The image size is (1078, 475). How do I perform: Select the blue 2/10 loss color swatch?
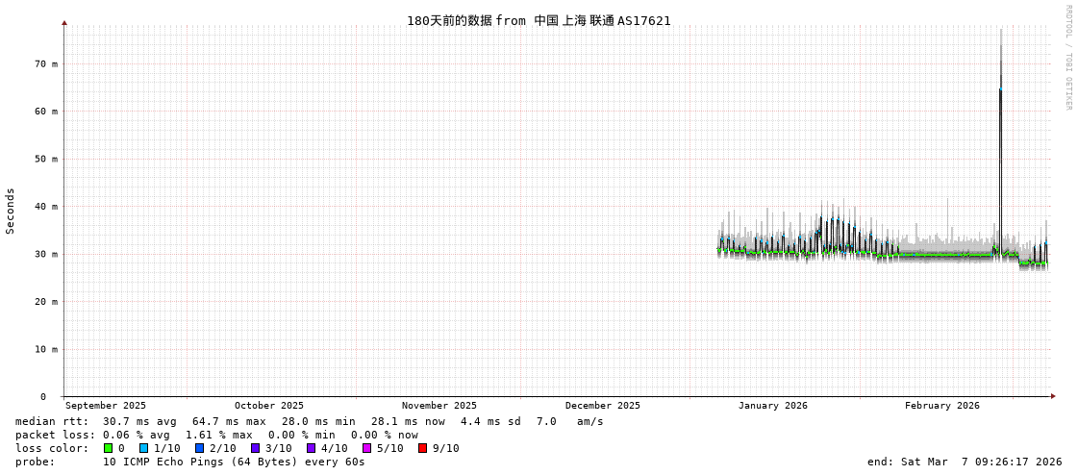tap(199, 448)
